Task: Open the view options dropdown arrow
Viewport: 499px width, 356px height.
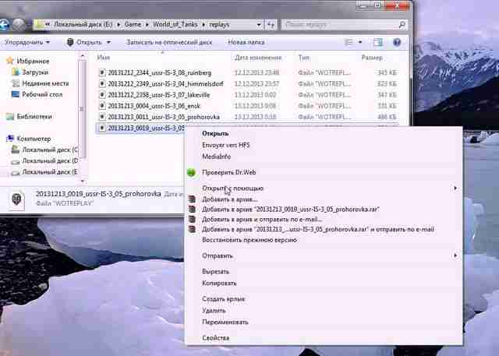Action: pyautogui.click(x=360, y=42)
